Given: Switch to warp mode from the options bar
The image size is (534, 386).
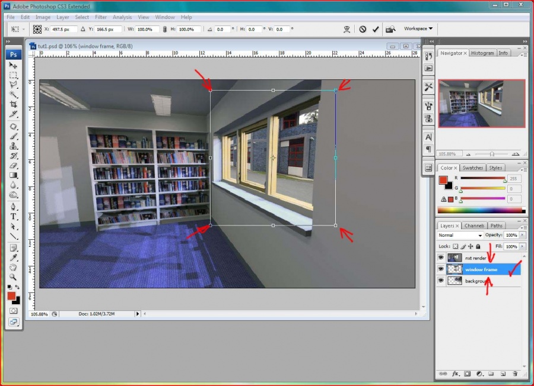Looking at the screenshot, I should click(x=347, y=29).
